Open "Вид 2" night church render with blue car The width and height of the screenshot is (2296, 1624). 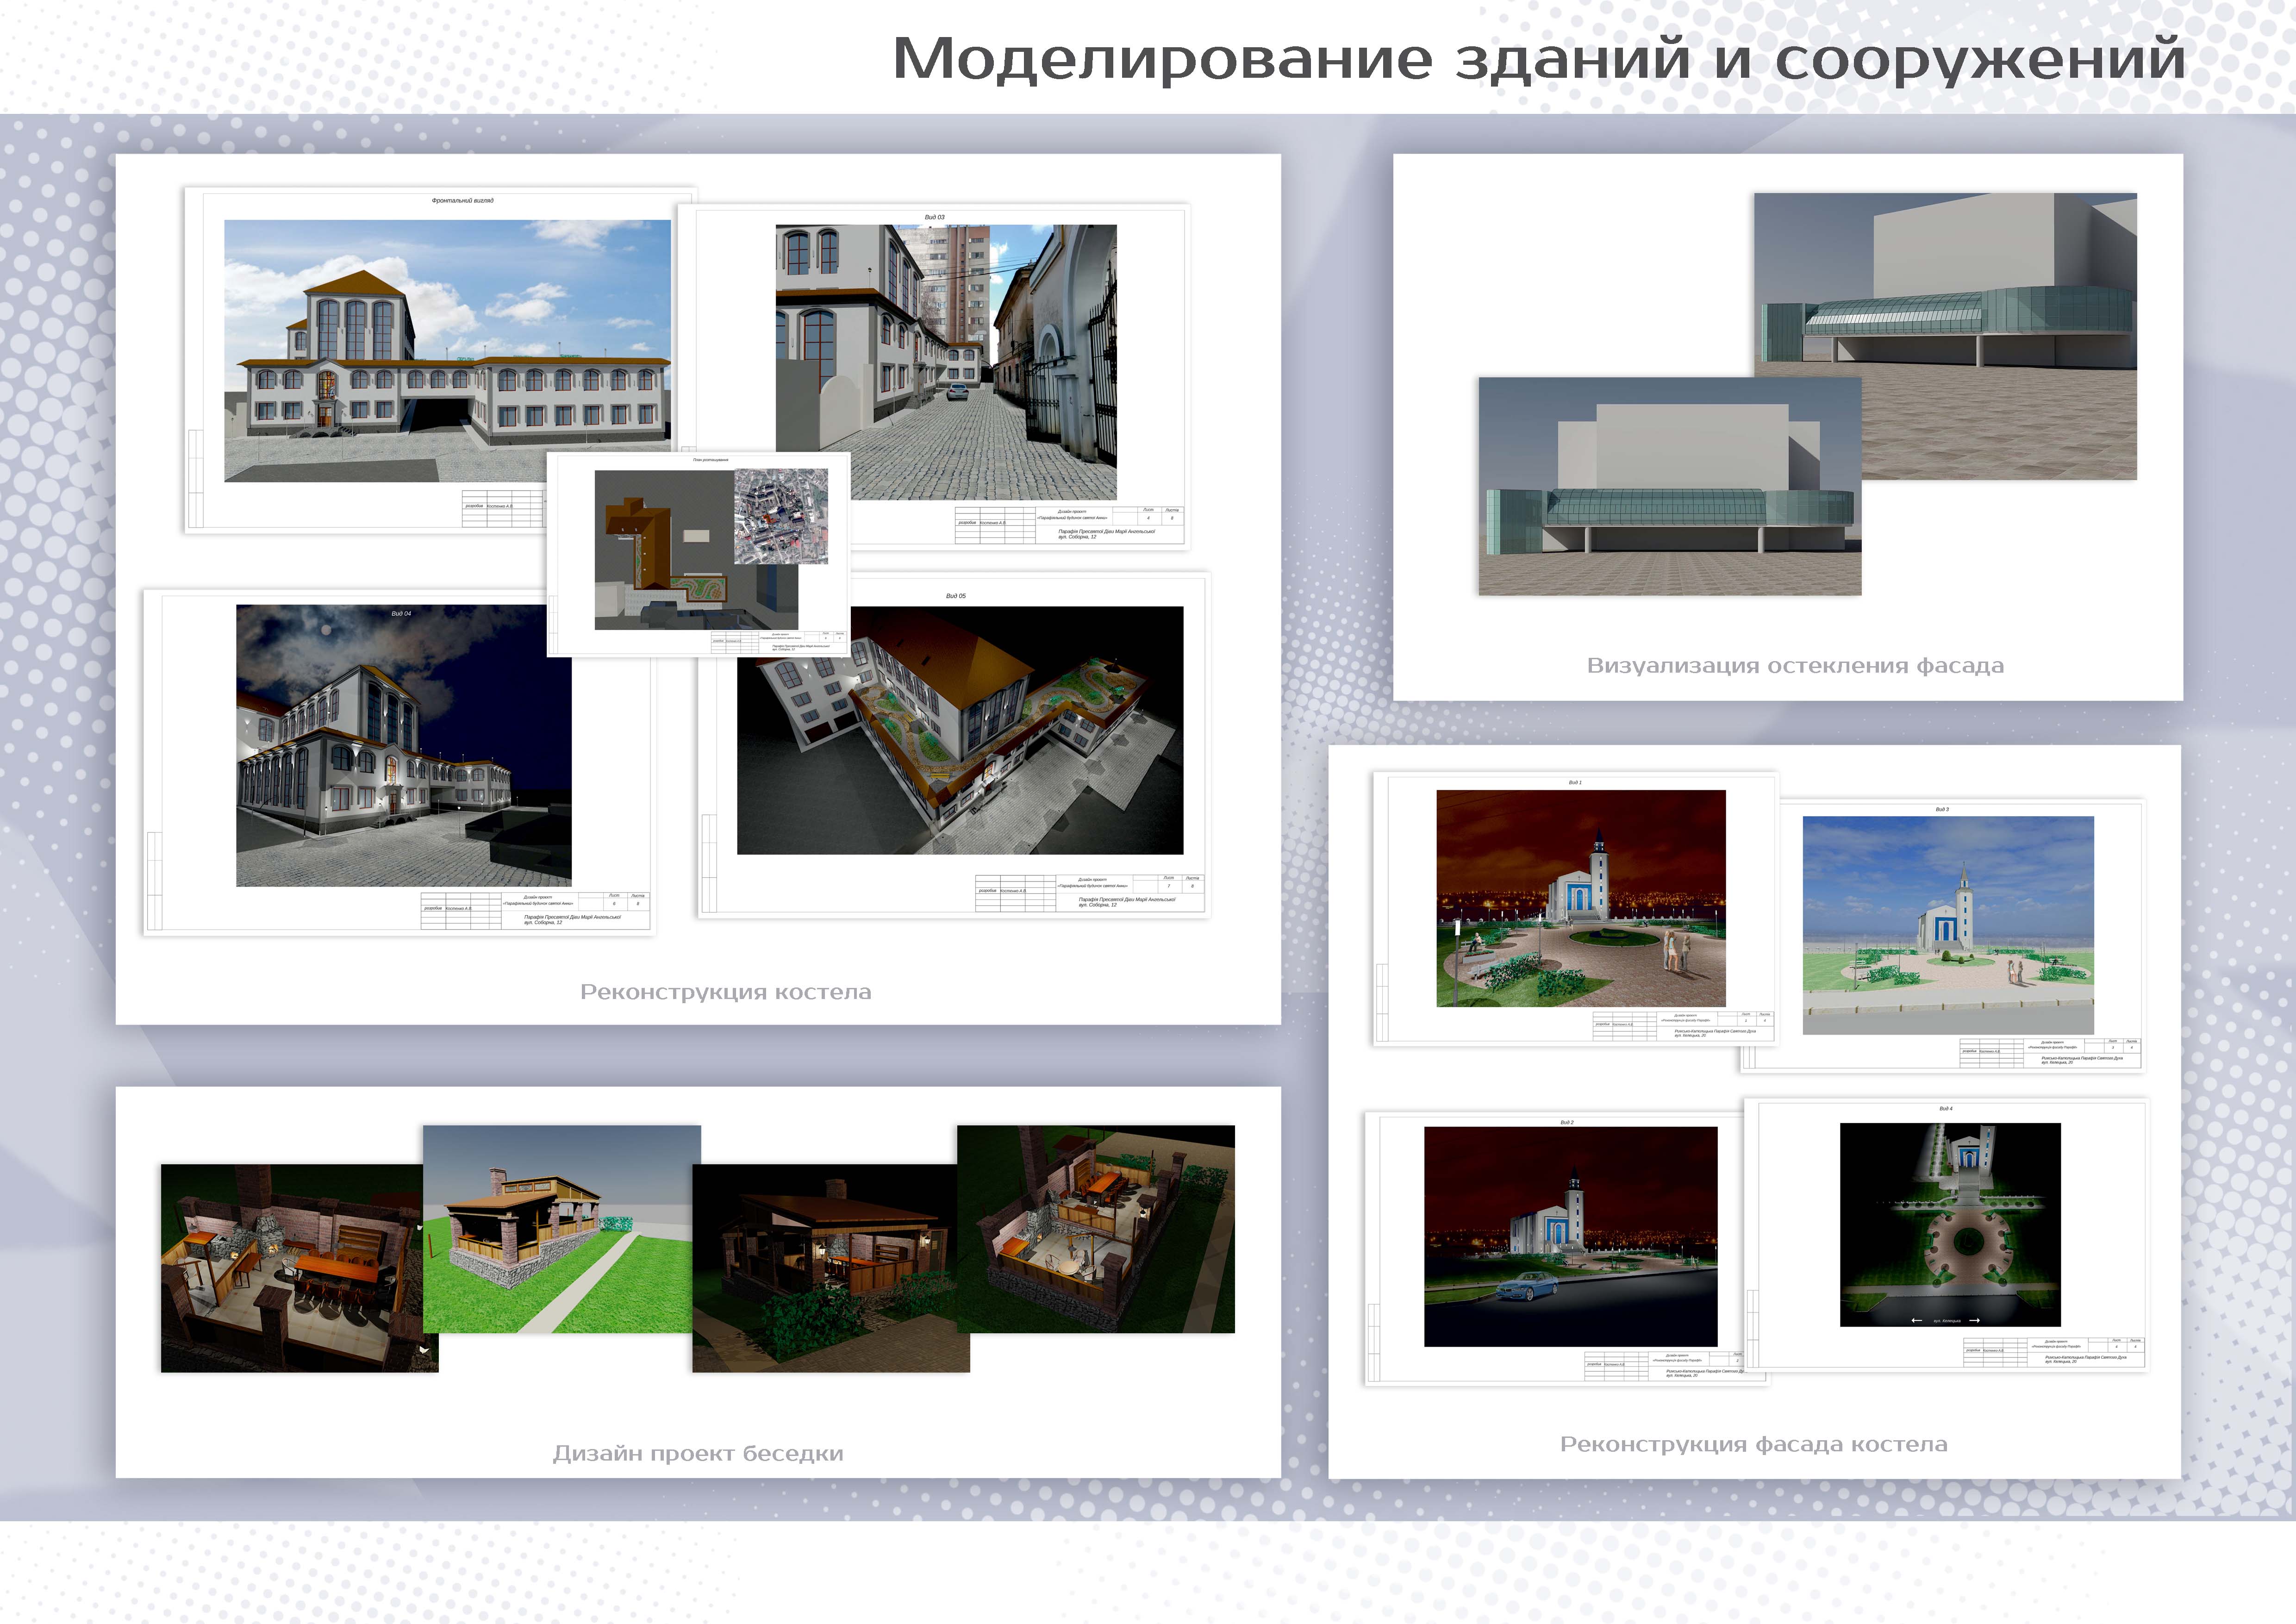coord(1571,1236)
